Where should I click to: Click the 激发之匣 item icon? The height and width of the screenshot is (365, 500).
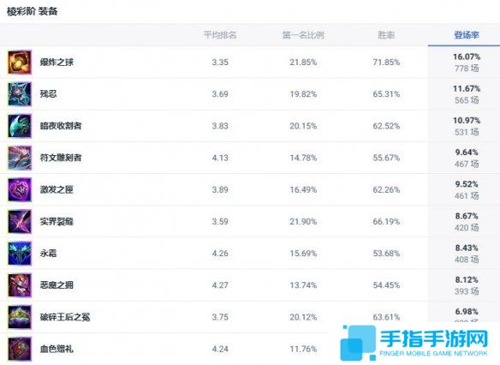click(20, 190)
